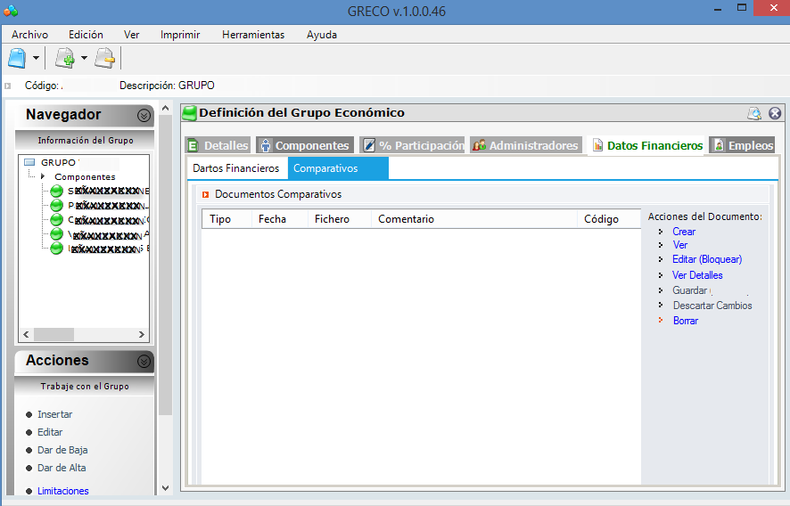Select the Comparativos sub-tab
Screen dimensions: 790x506
pos(338,168)
